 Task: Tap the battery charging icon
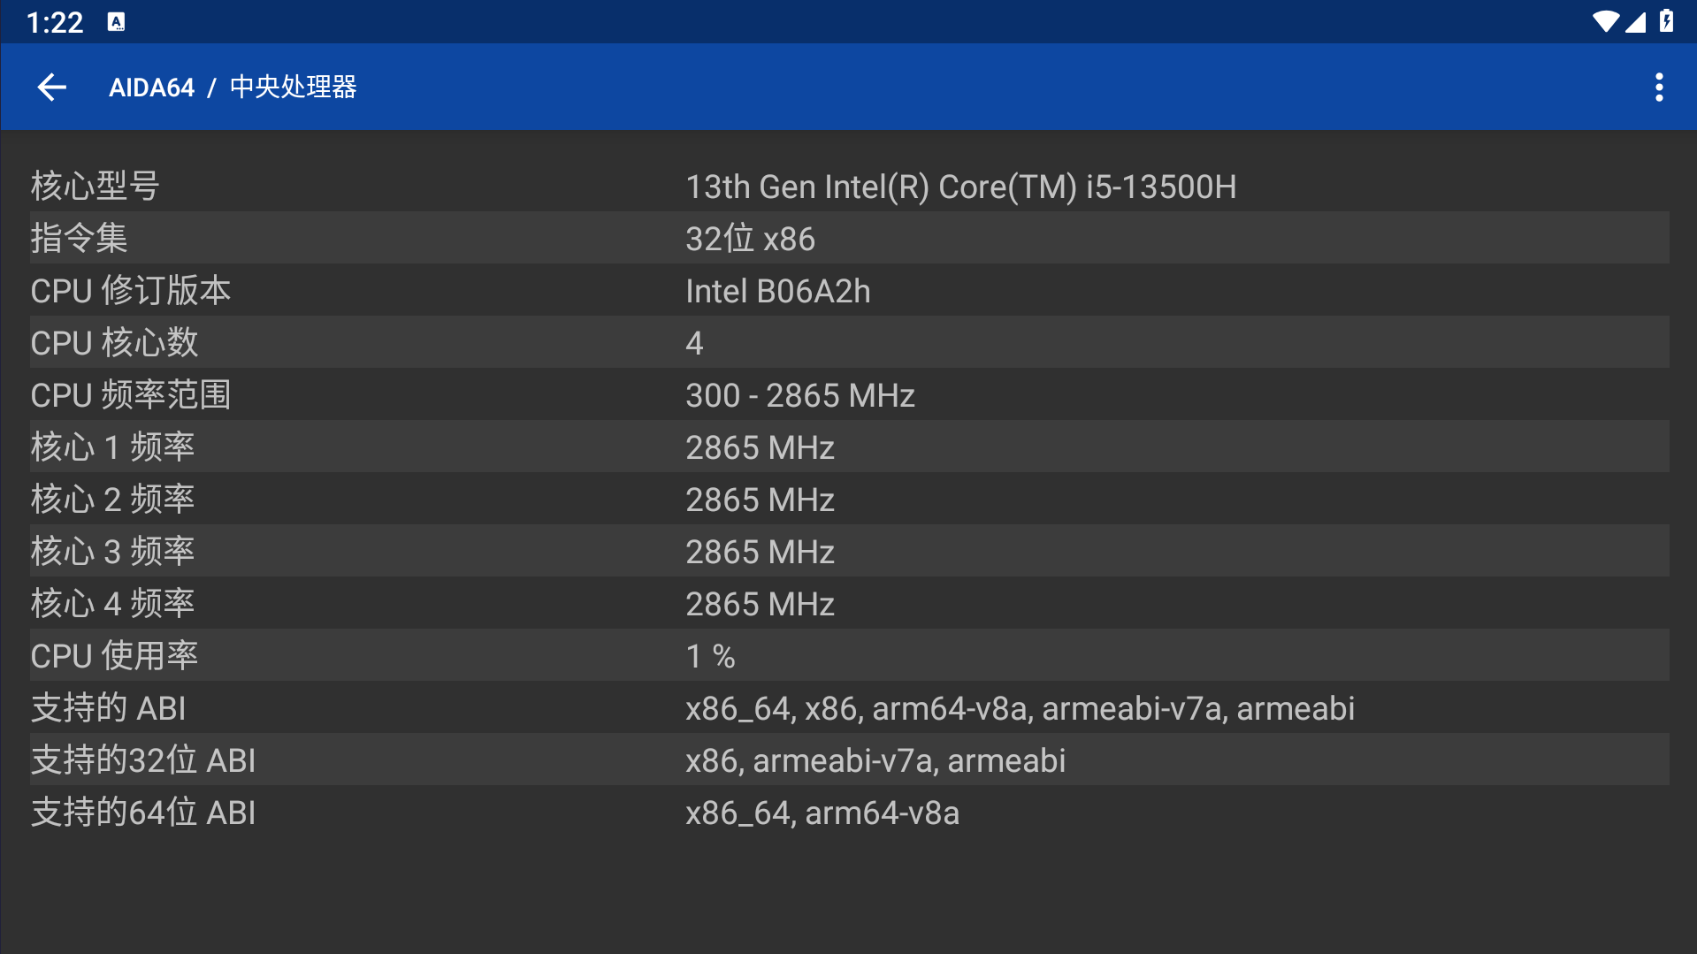pyautogui.click(x=1666, y=21)
